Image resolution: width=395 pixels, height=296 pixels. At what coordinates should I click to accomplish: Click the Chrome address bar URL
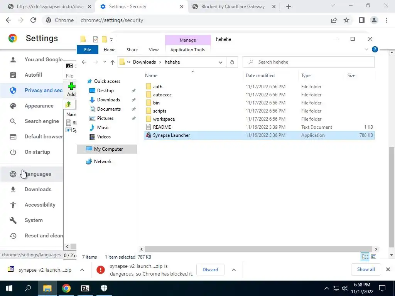112,20
